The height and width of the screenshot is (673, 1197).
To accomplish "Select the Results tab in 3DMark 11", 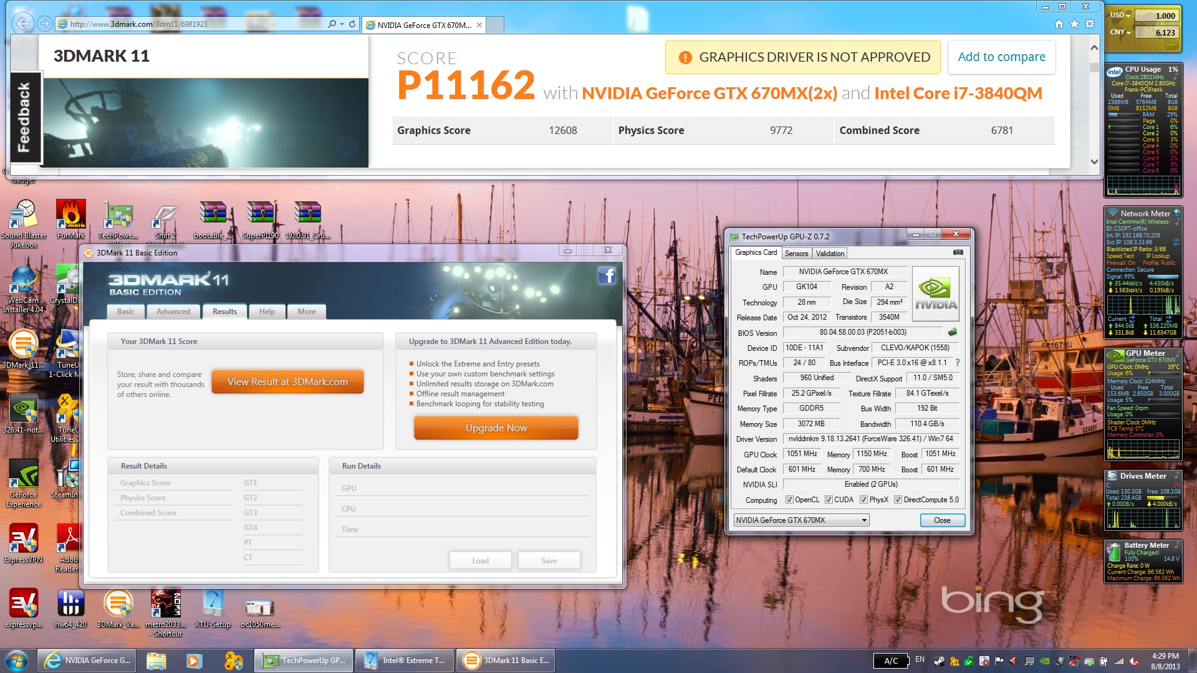I will pyautogui.click(x=224, y=312).
